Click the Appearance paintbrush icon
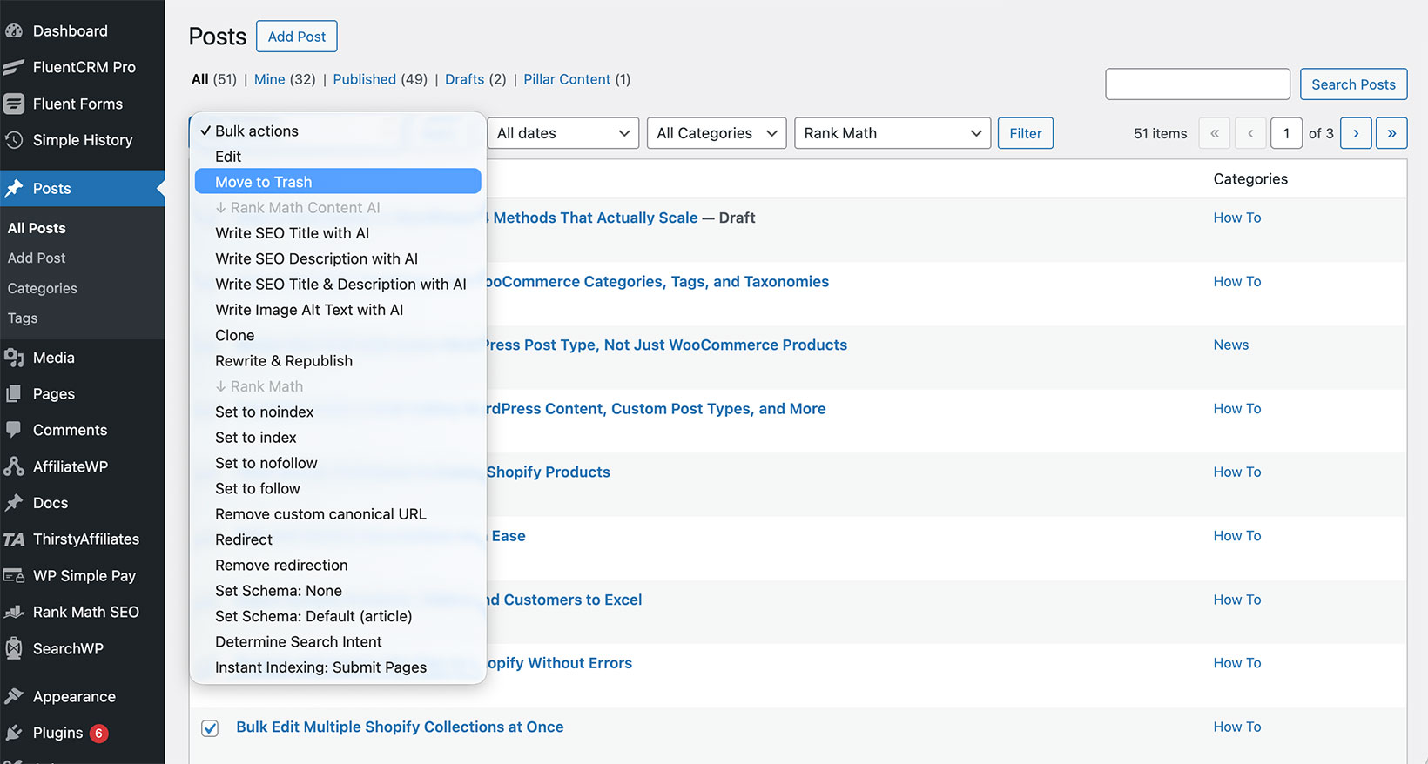 pyautogui.click(x=14, y=696)
